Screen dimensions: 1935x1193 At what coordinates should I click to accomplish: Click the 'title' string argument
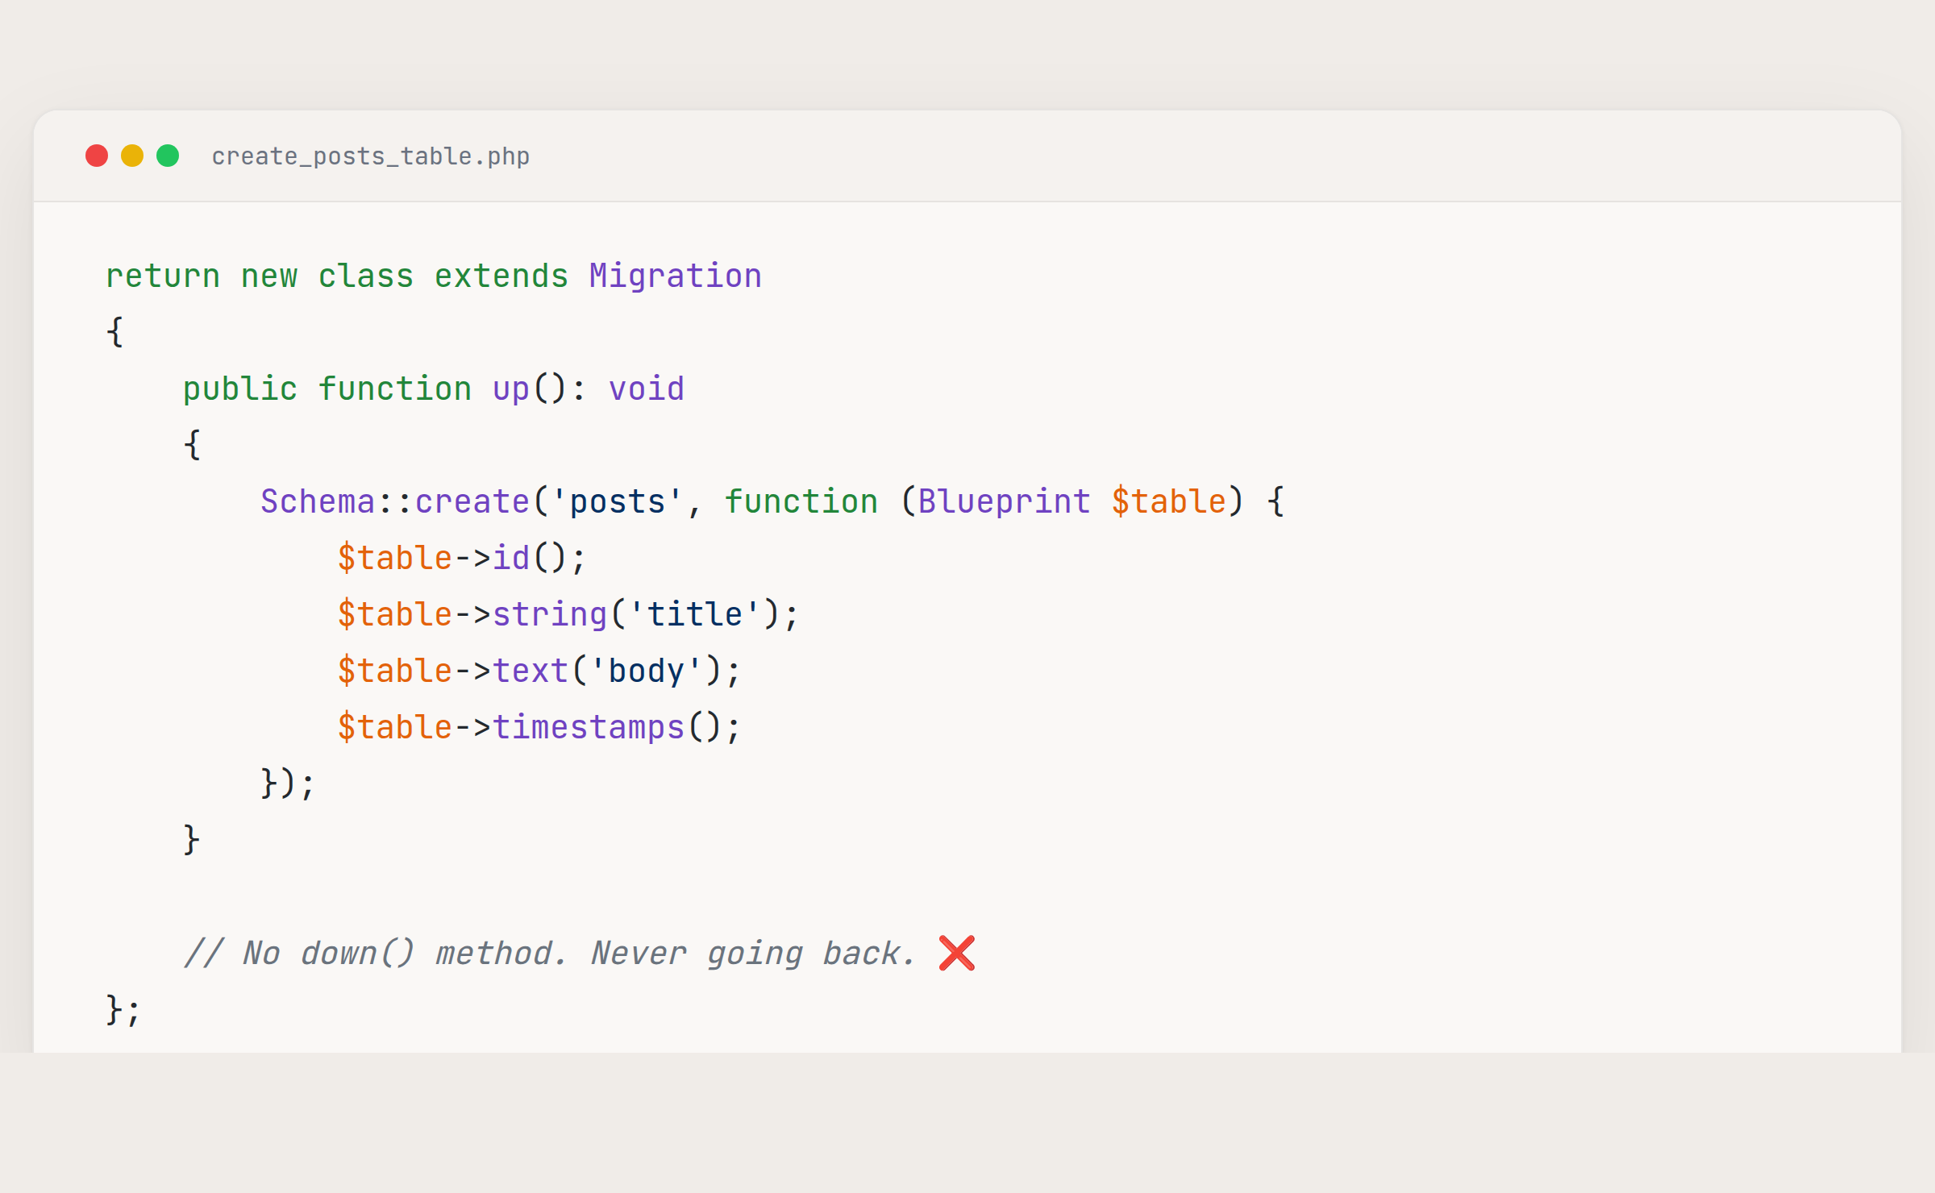click(693, 614)
